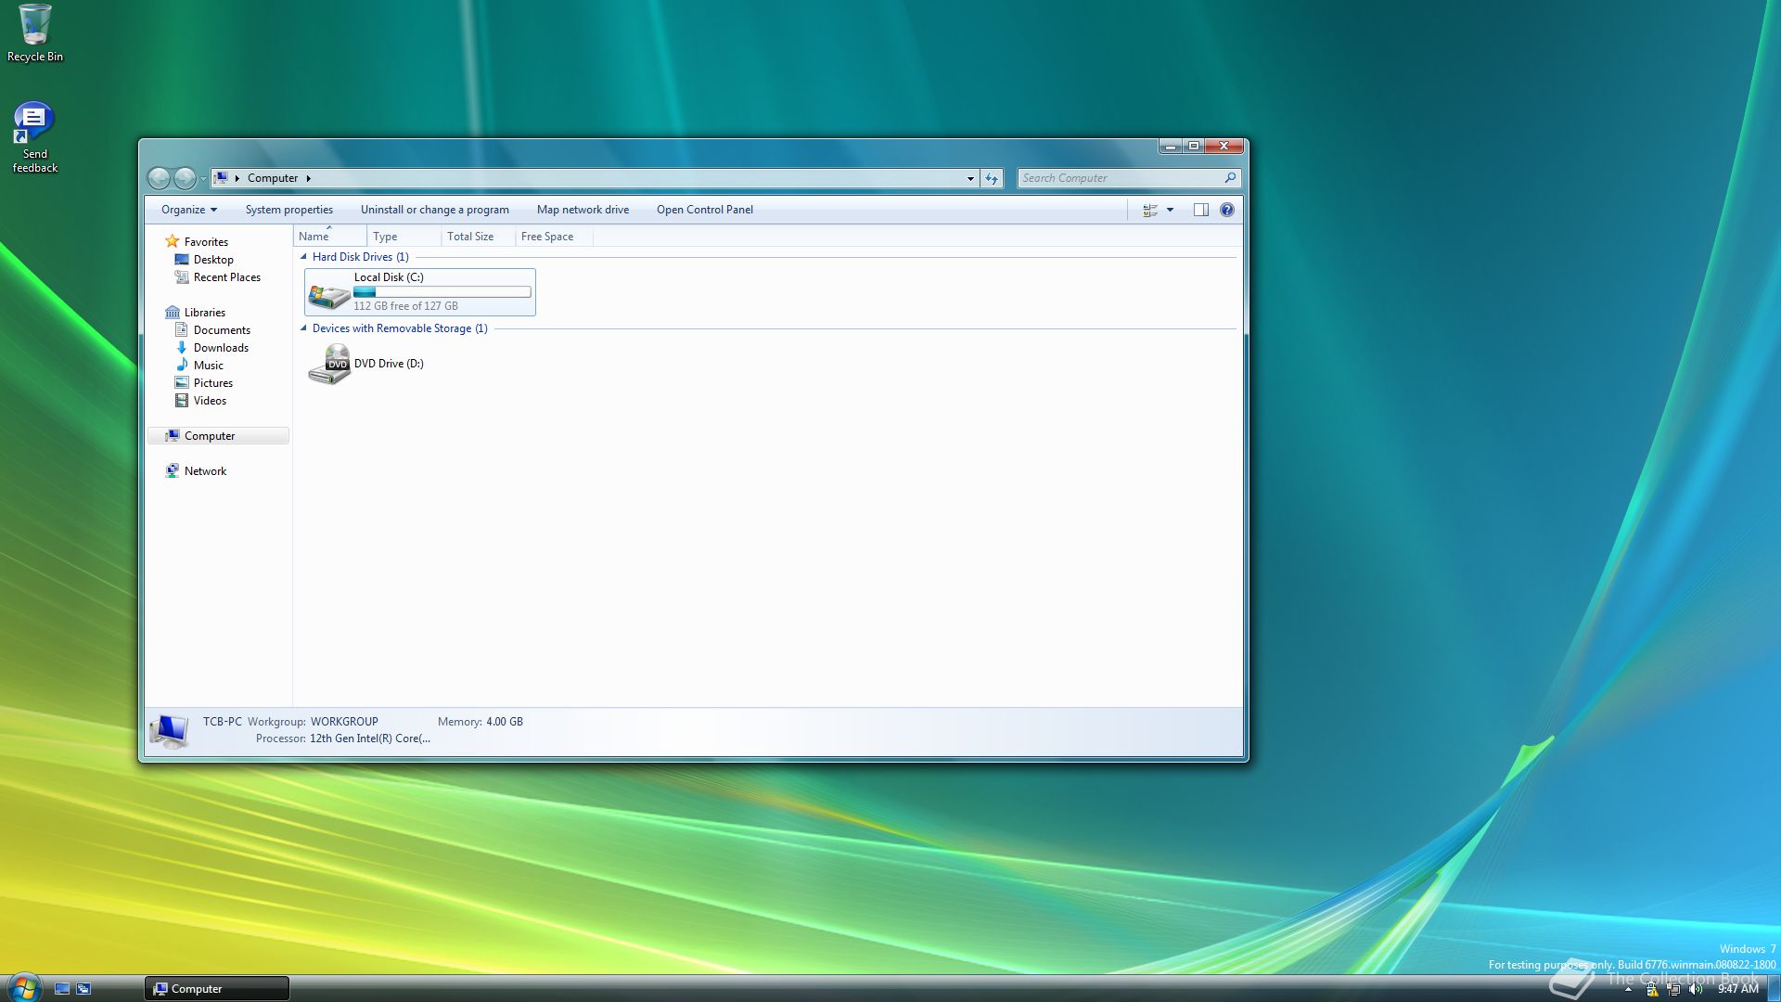Click the Computer breadcrumb in the address bar

tap(273, 178)
